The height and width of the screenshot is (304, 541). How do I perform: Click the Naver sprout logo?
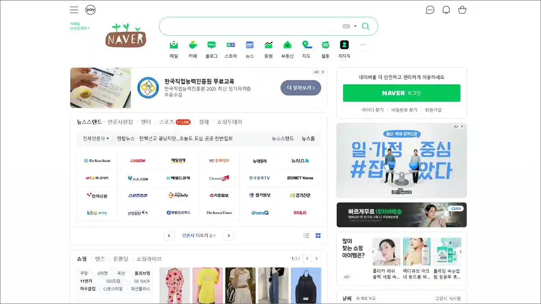[x=126, y=35]
